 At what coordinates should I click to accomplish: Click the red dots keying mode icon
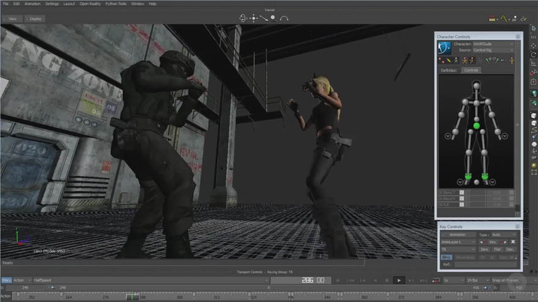[x=441, y=60]
